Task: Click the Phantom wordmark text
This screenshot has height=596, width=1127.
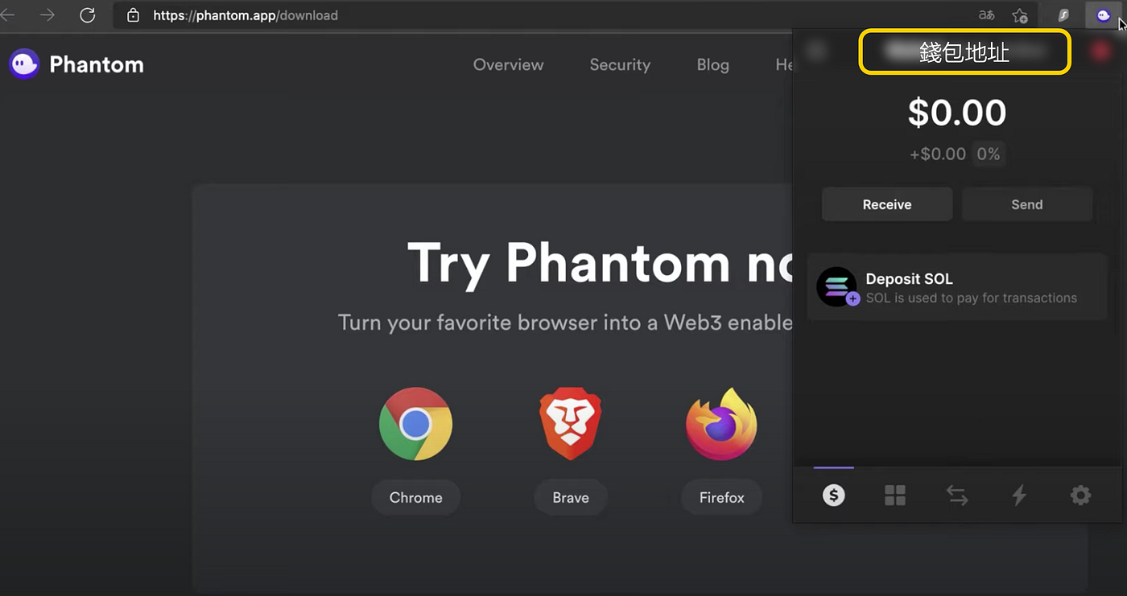Action: tap(97, 64)
